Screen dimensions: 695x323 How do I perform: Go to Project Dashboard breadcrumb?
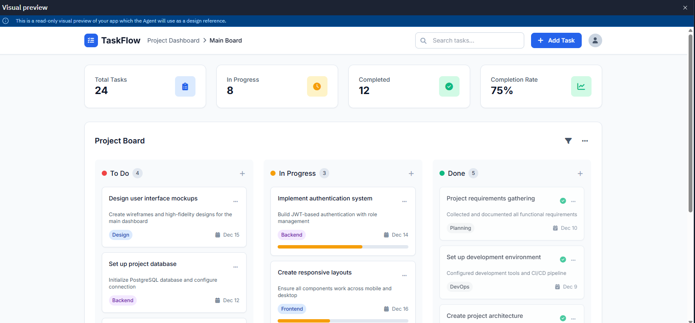click(x=173, y=40)
